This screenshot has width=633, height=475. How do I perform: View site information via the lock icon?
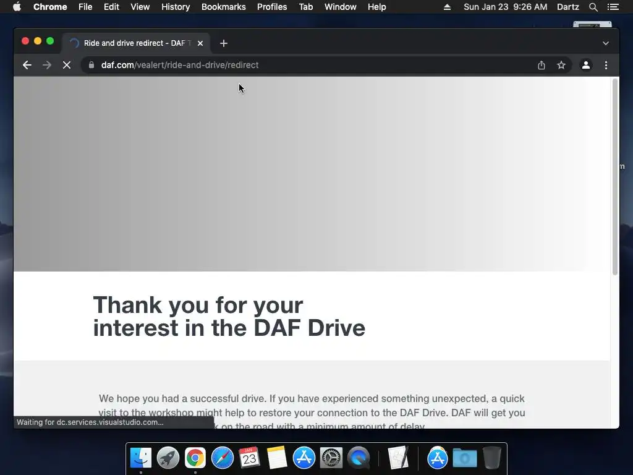point(91,65)
